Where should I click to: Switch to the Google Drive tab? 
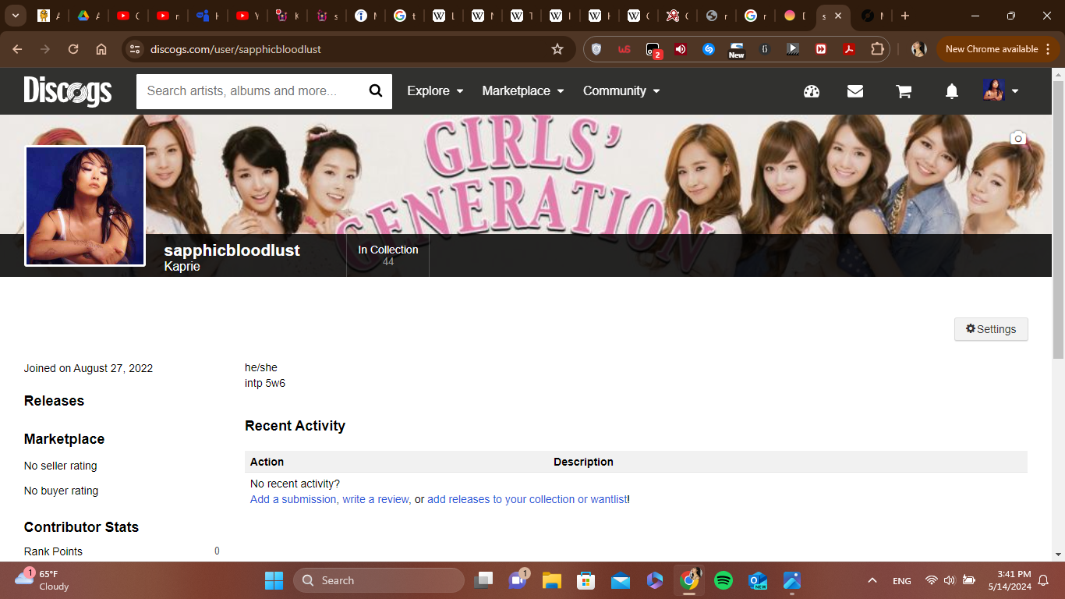[88, 16]
